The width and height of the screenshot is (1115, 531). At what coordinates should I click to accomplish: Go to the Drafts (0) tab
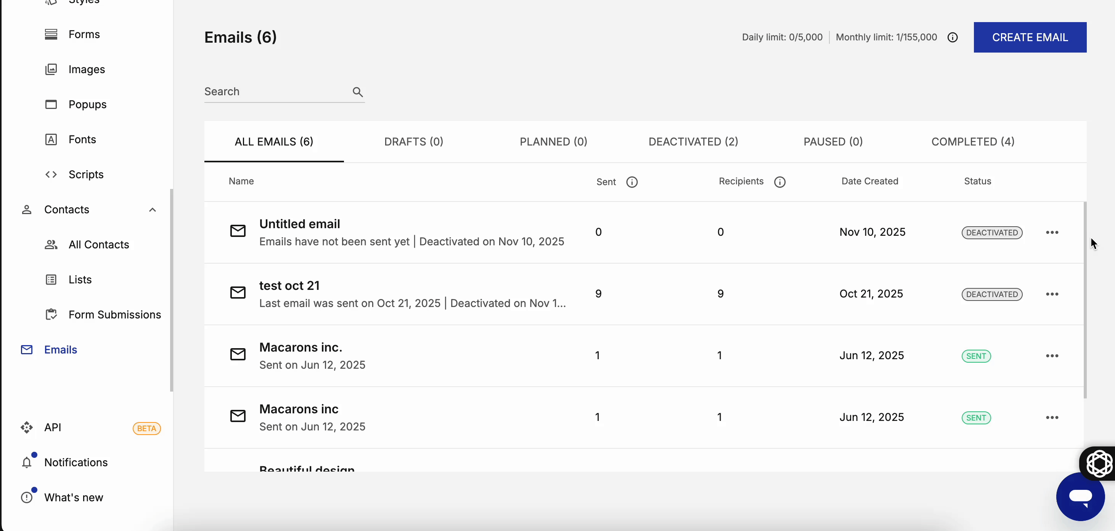pos(413,142)
